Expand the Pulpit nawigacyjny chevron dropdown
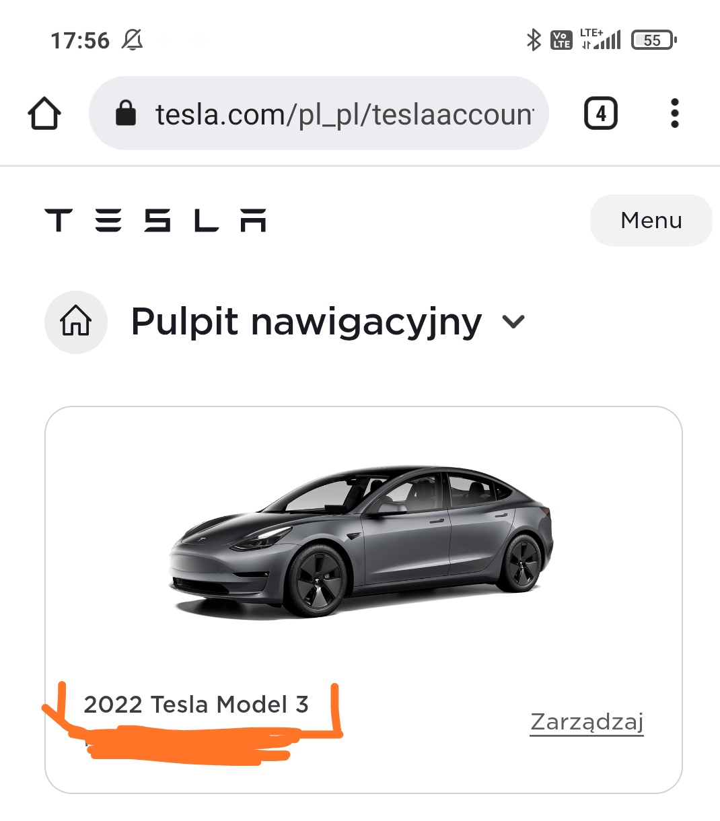Screen dimensions: 720x821 click(x=513, y=322)
